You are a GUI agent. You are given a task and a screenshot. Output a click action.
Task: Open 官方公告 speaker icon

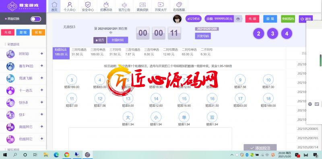tap(124, 5)
